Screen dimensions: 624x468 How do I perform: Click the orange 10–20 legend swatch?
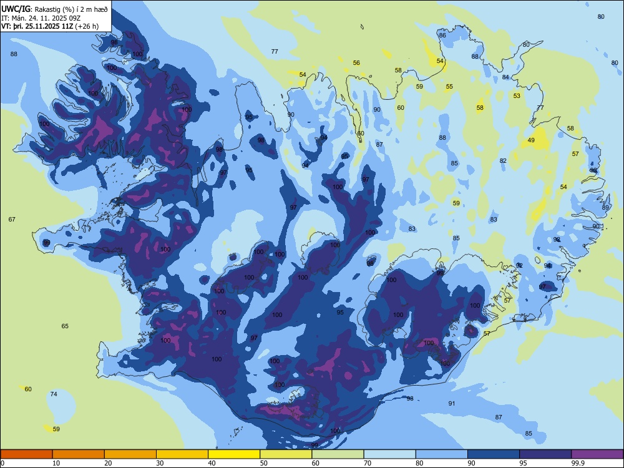point(79,454)
